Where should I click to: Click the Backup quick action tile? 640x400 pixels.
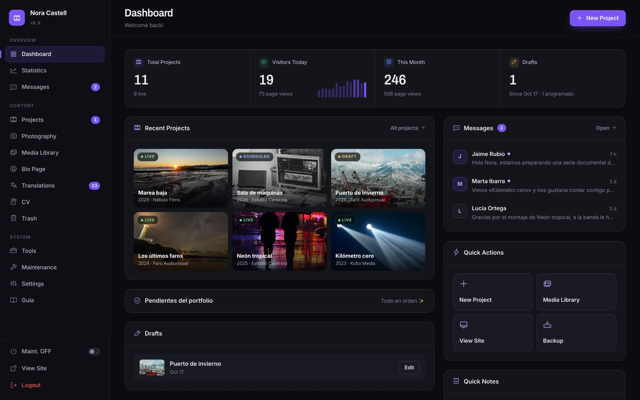pyautogui.click(x=576, y=333)
